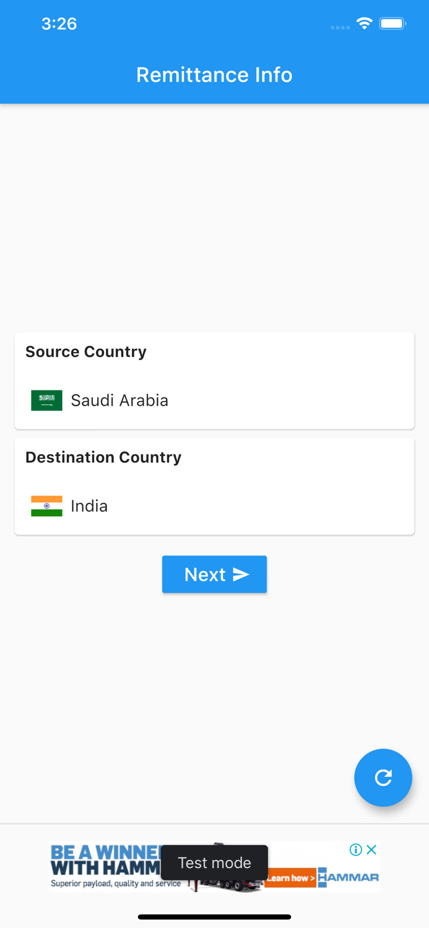Click the Saudi Arabia flag icon
This screenshot has height=928, width=429.
tap(46, 400)
